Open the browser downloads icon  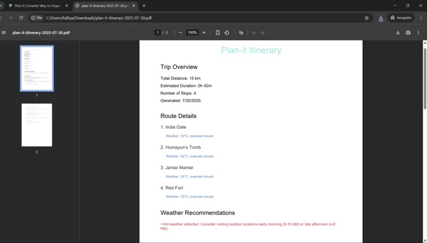coord(381,18)
